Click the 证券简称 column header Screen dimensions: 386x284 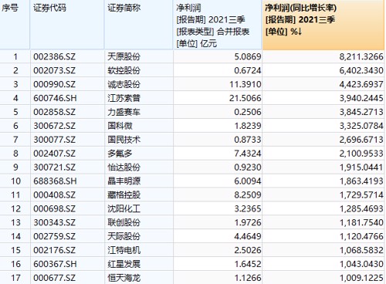pos(138,25)
